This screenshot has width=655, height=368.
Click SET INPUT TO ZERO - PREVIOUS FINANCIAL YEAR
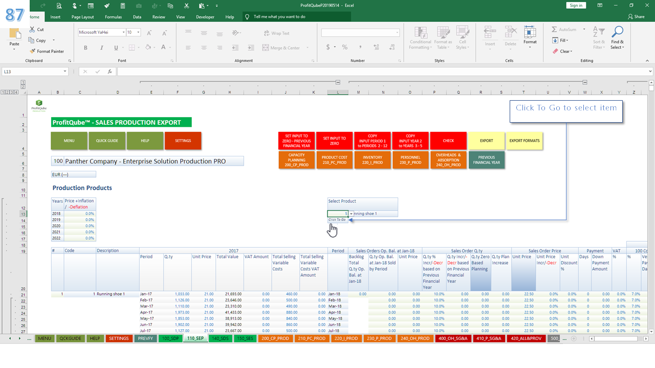pos(296,141)
